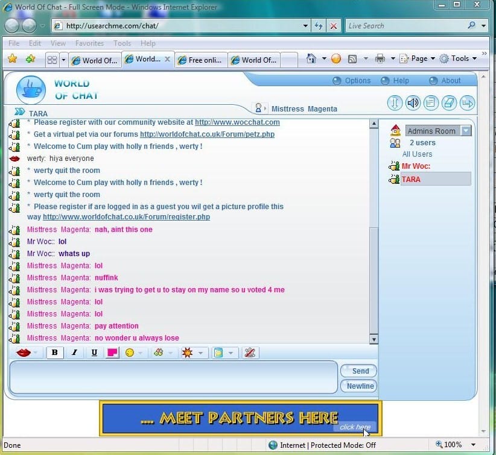This screenshot has width=496, height=455.
Task: Click the exit logout arrow button
Action: point(467,103)
